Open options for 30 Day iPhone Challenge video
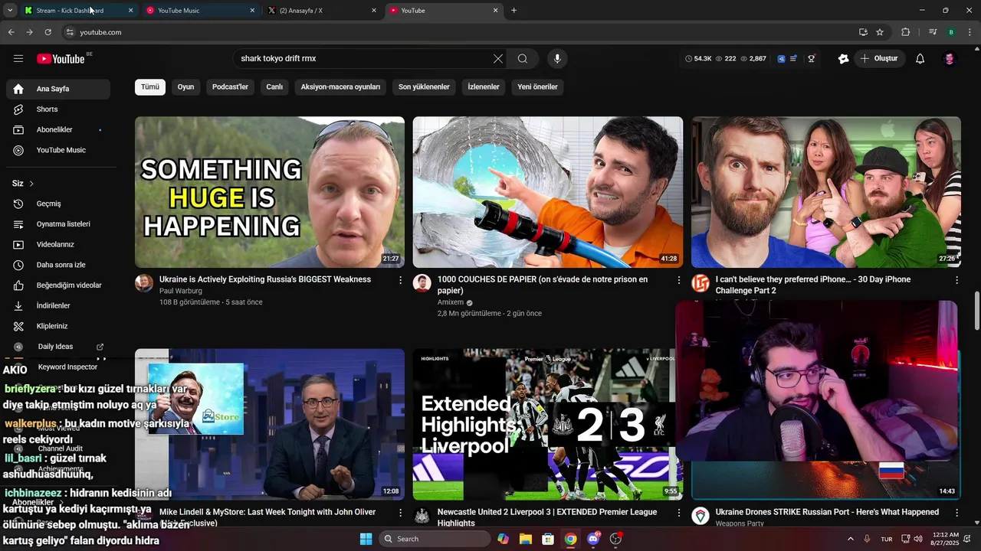 point(956,280)
